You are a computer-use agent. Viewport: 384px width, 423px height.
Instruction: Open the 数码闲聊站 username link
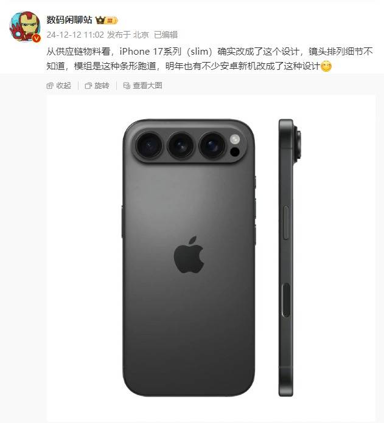69,20
